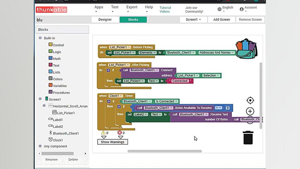Open the greater-than comparison operator dropdown
Image resolution: width=300 pixels, height=169 pixels.
click(x=218, y=108)
